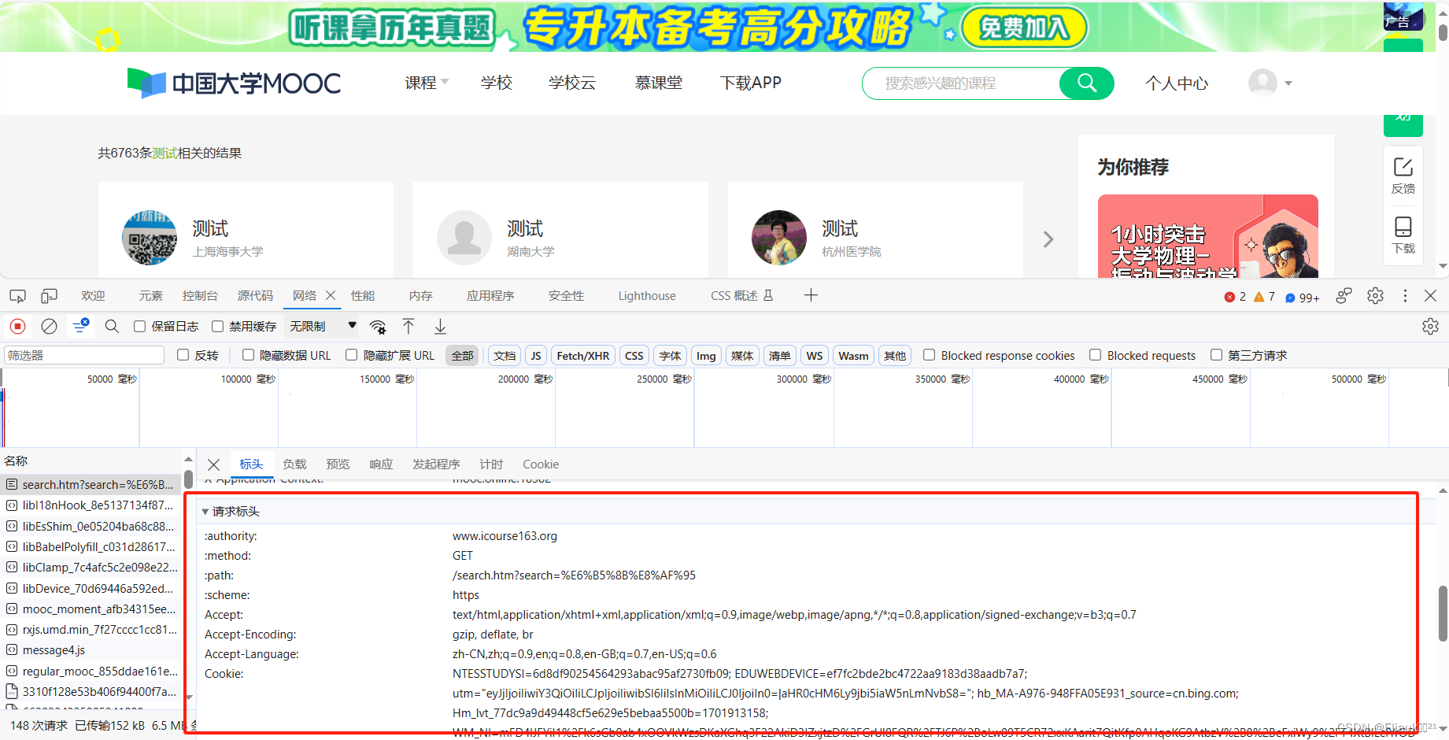Open network conditions wifi icon
The width and height of the screenshot is (1449, 740).
[x=378, y=327]
